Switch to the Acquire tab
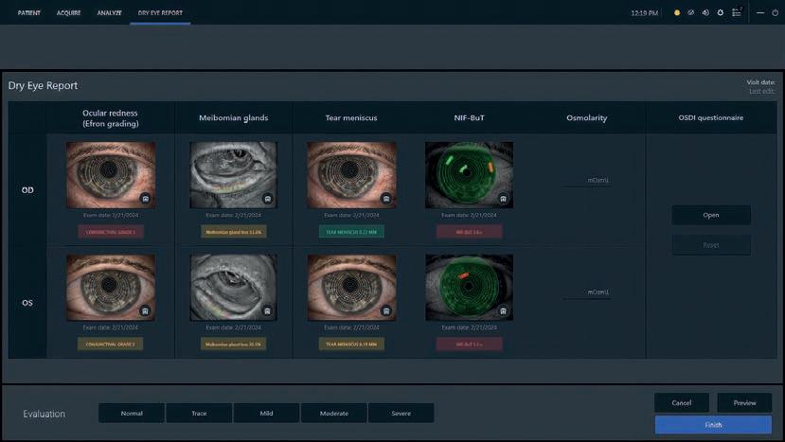 tap(68, 12)
